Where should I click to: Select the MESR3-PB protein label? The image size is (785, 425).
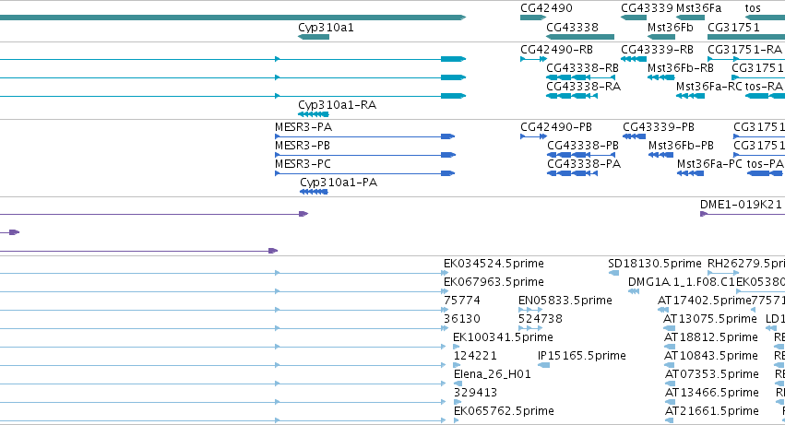coord(303,146)
